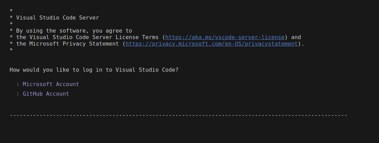This screenshot has width=379, height=143.
Task: Select the Microsoft Account login option
Action: (51, 84)
